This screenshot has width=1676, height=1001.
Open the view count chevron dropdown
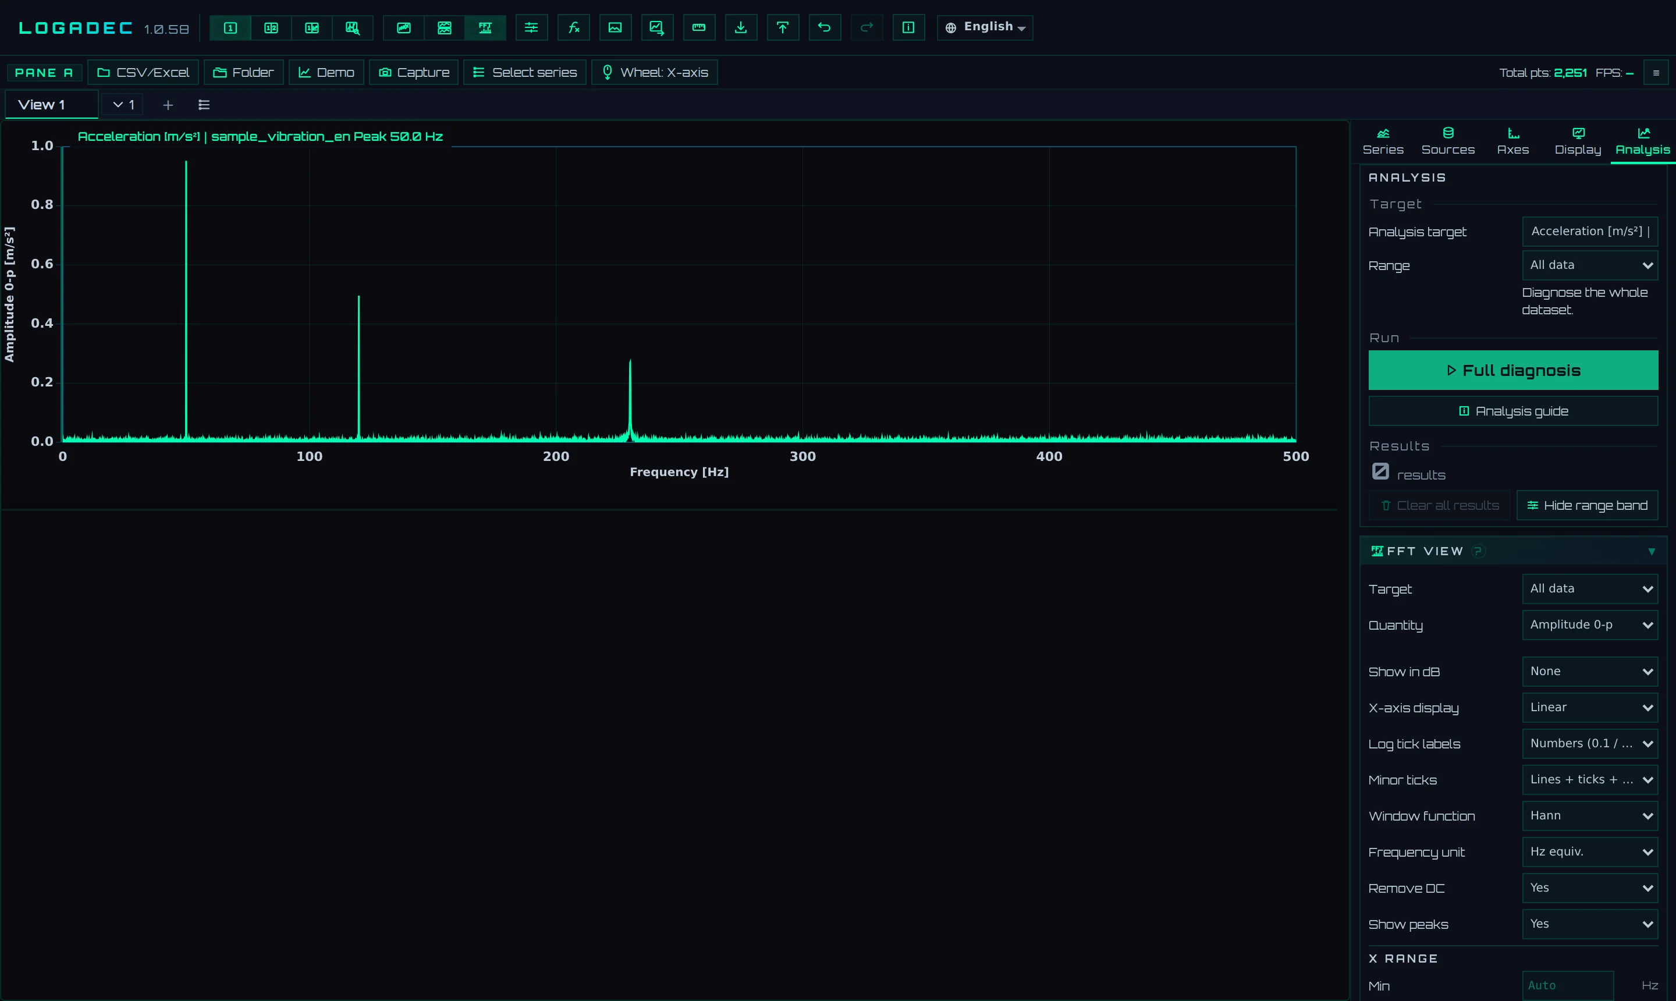(123, 105)
